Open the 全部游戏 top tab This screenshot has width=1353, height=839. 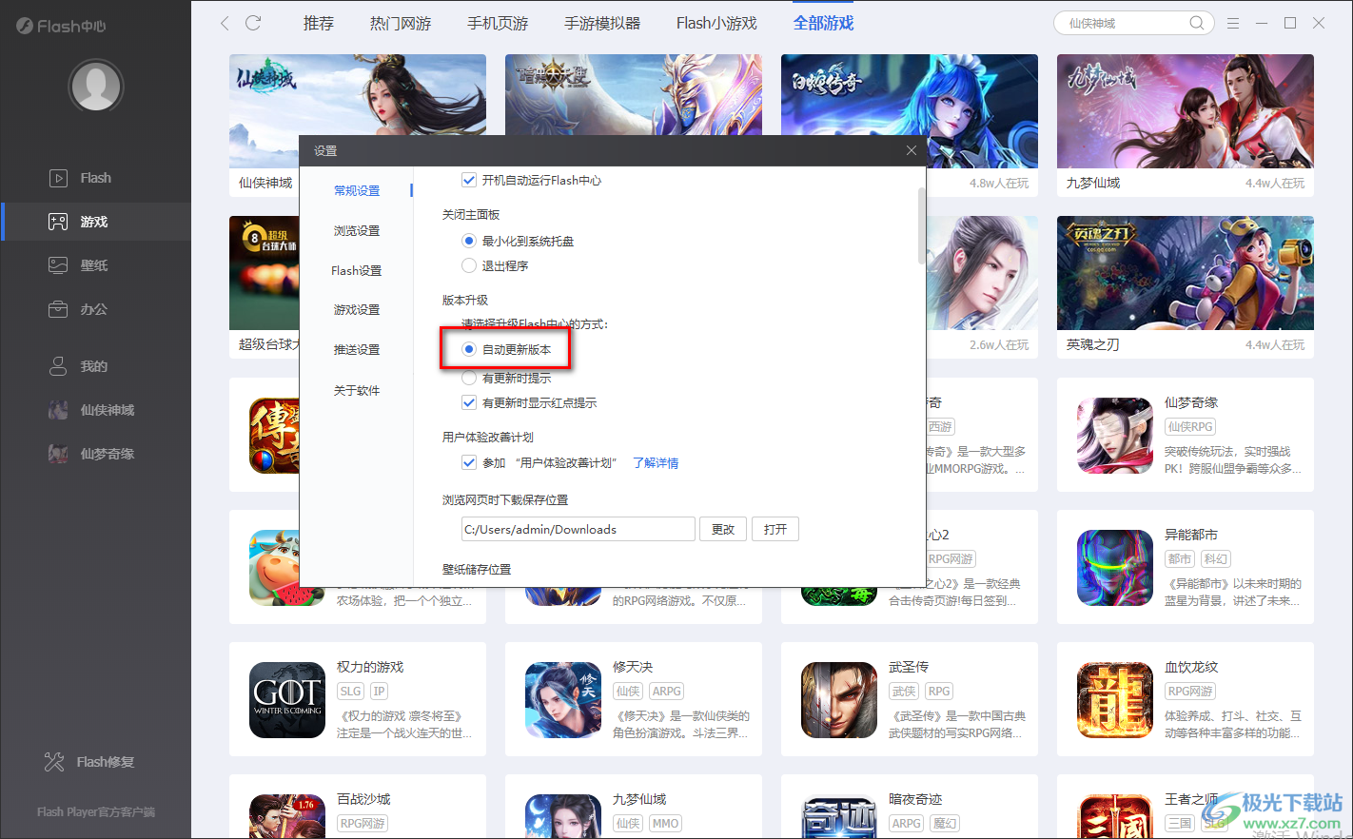click(824, 23)
